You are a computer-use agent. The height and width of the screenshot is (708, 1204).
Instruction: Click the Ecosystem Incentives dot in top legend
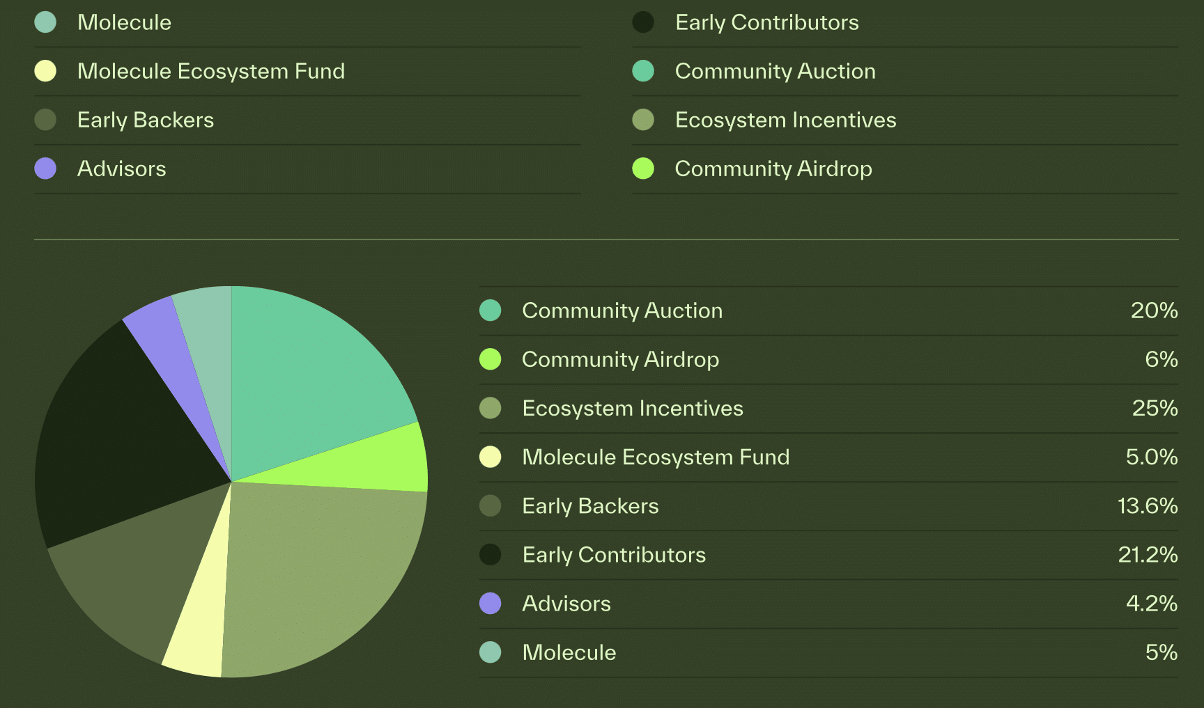click(643, 120)
